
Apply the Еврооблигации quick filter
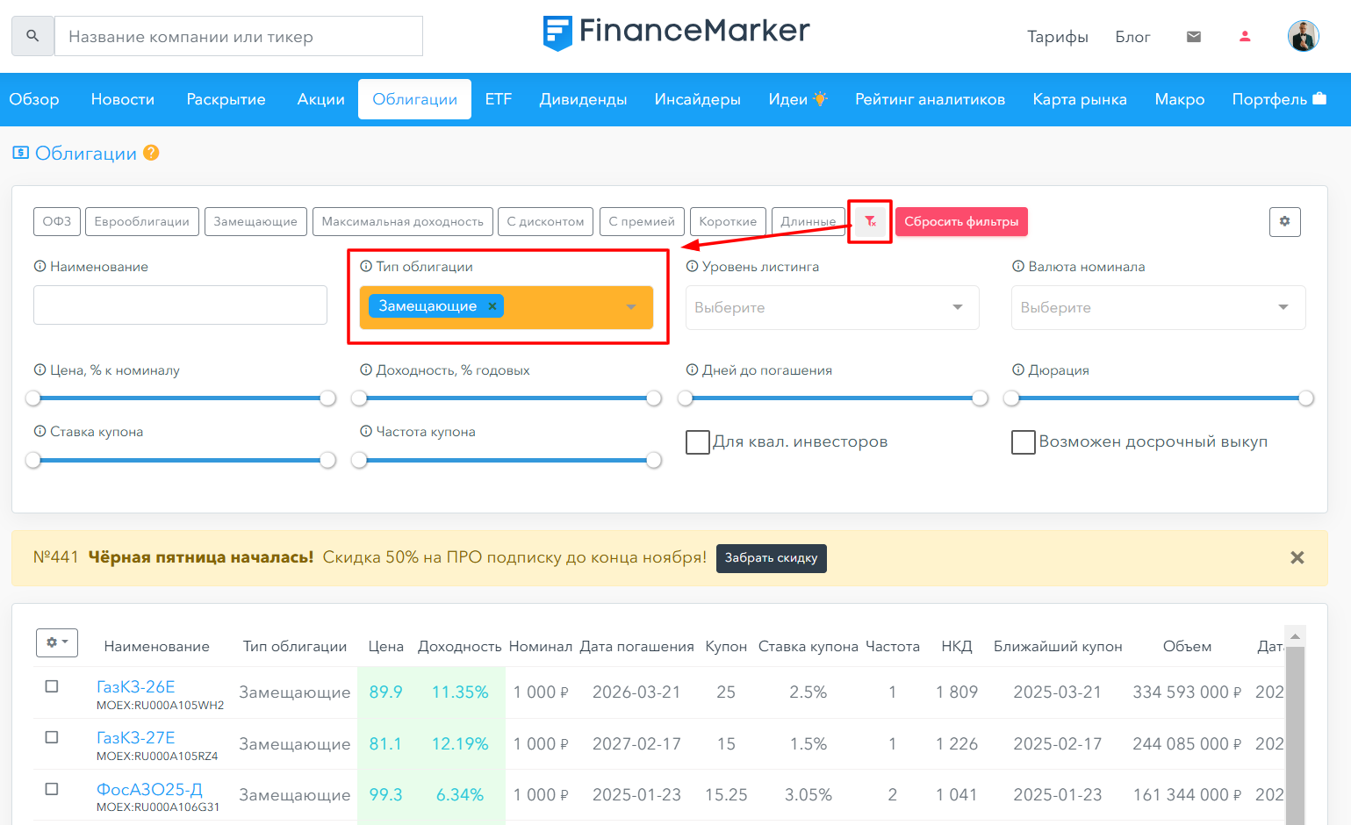[x=142, y=221]
